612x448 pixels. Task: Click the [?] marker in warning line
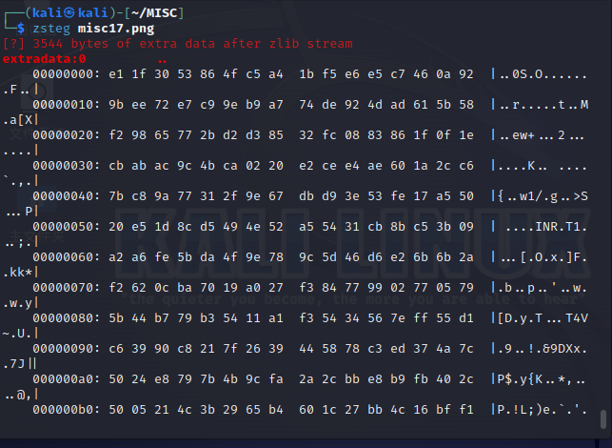pos(13,44)
